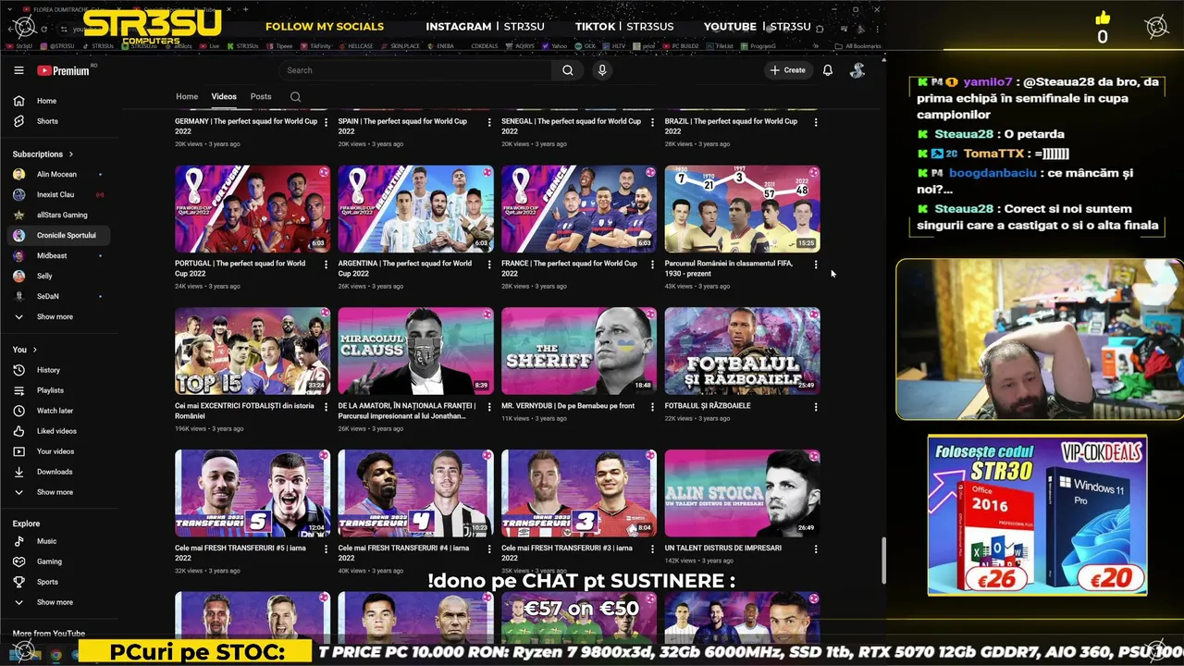Play Parcursul României FIFA ranking thumbnail
Screen dimensions: 1184x666
click(x=742, y=209)
